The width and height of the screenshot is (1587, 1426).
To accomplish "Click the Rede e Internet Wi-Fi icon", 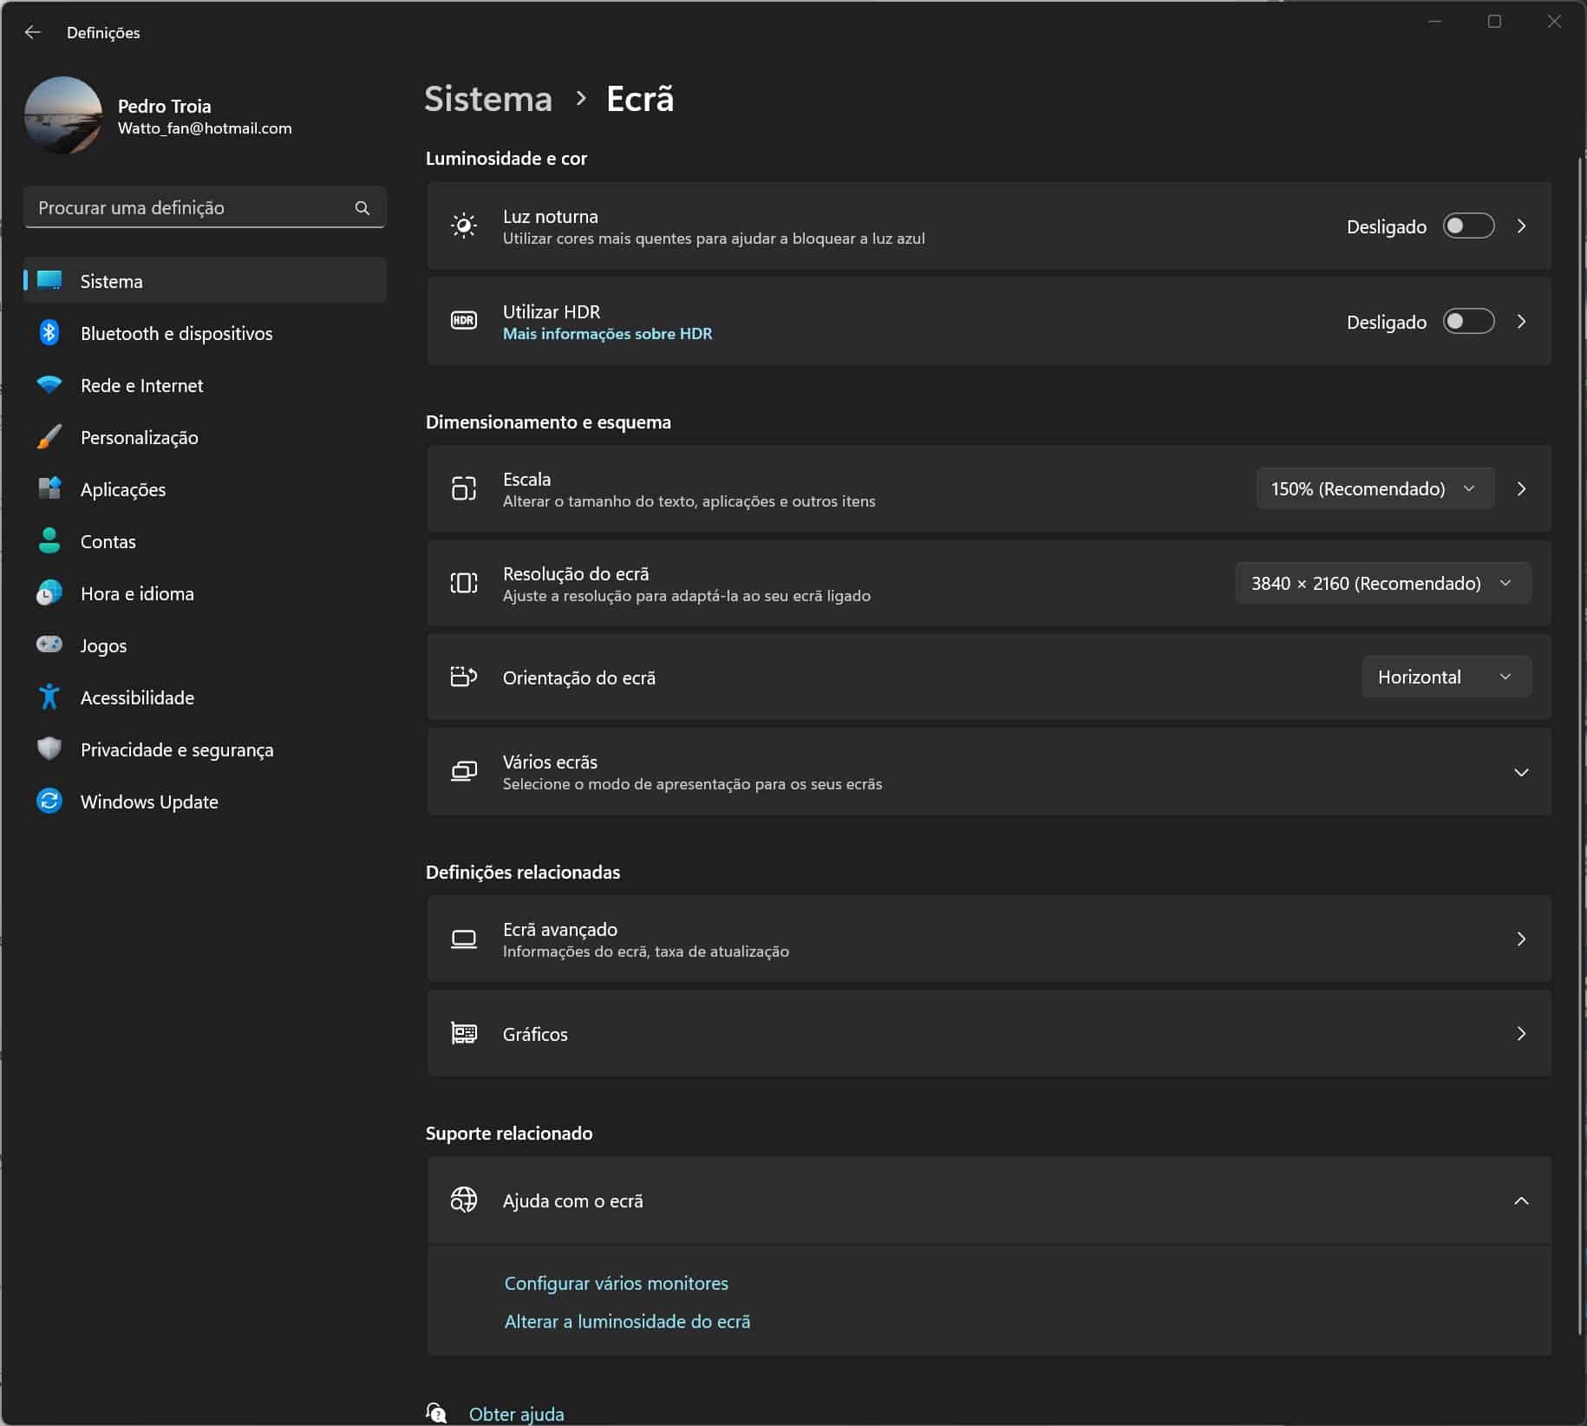I will pyautogui.click(x=49, y=385).
